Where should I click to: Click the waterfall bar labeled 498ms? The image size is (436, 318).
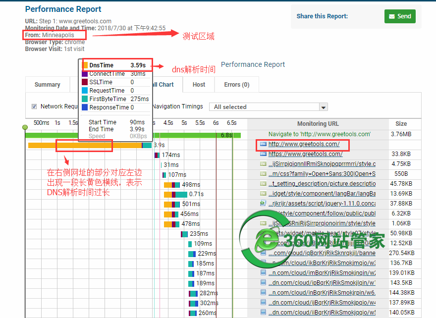172,185
